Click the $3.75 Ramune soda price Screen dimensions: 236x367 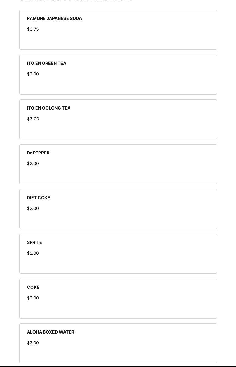33,29
